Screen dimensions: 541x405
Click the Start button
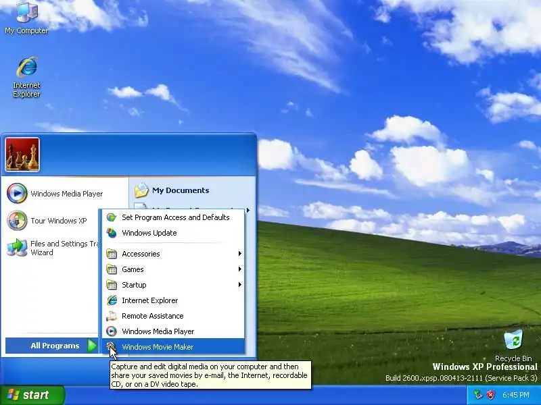click(x=32, y=395)
